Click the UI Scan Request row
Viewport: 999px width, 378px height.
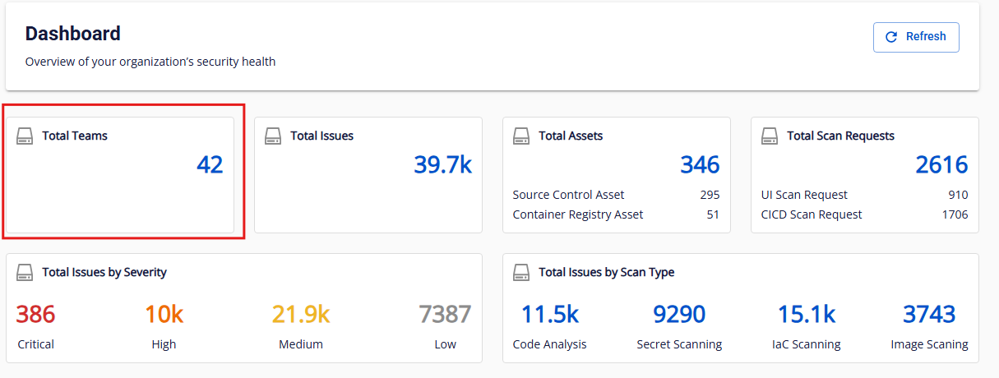coord(864,195)
